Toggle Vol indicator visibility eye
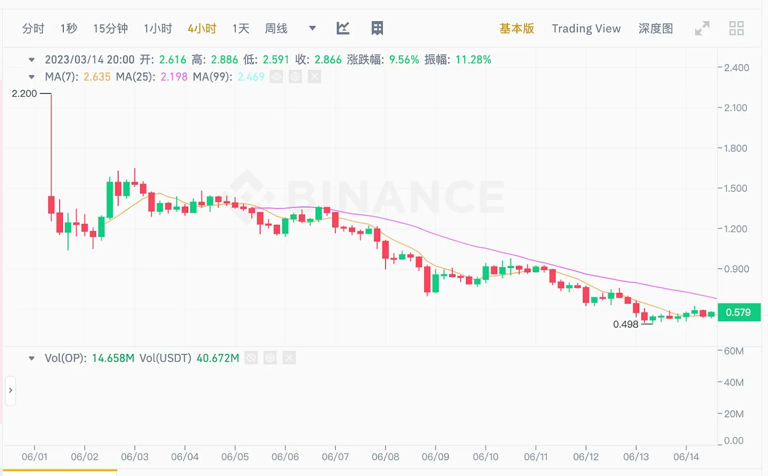 point(251,358)
